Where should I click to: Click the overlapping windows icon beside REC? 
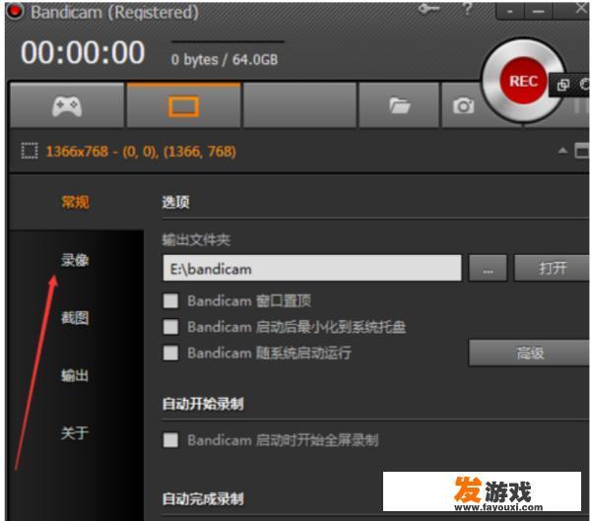tap(563, 85)
